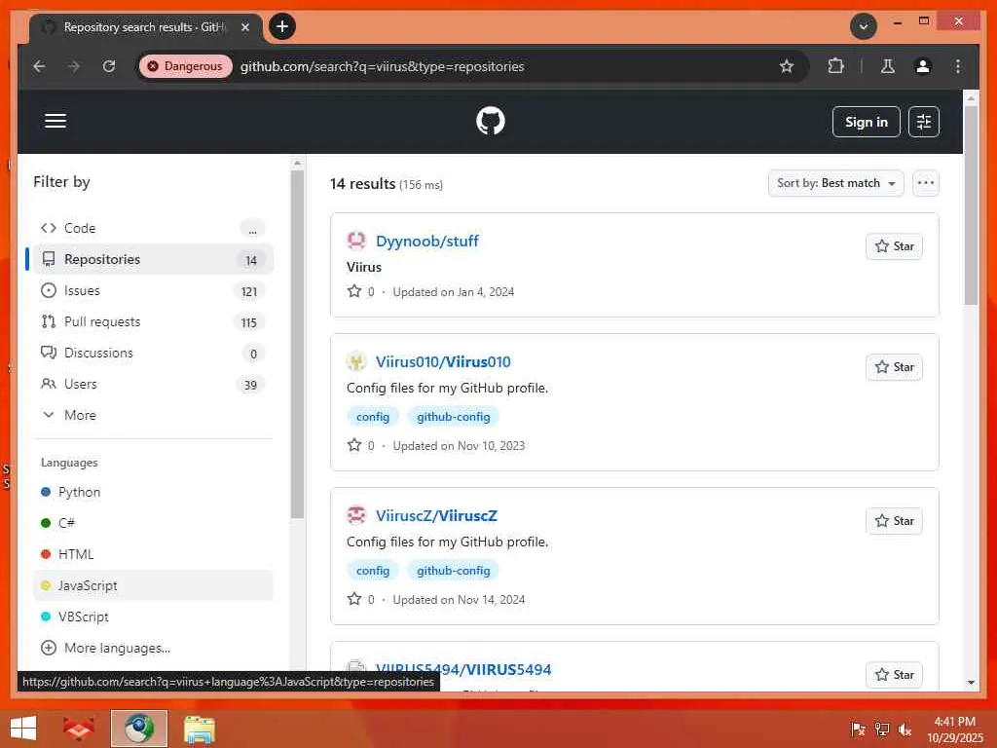Image resolution: width=997 pixels, height=748 pixels.
Task: Click the Sign in button
Action: [866, 122]
